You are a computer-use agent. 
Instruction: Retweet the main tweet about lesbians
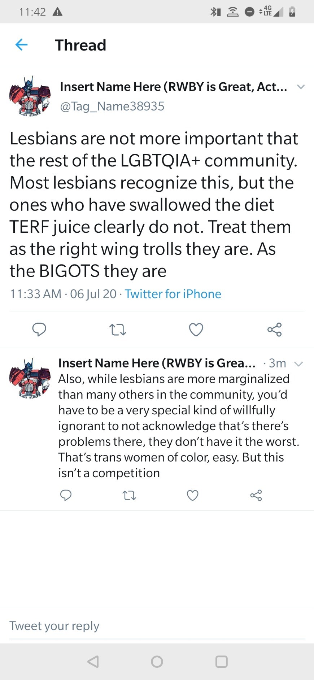pos(118,330)
